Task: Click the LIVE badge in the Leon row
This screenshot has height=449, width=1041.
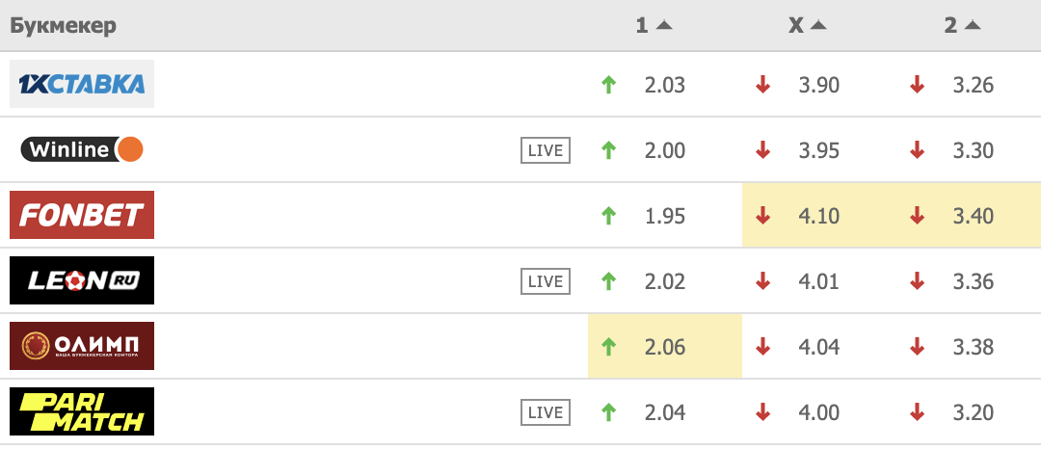Action: point(546,281)
